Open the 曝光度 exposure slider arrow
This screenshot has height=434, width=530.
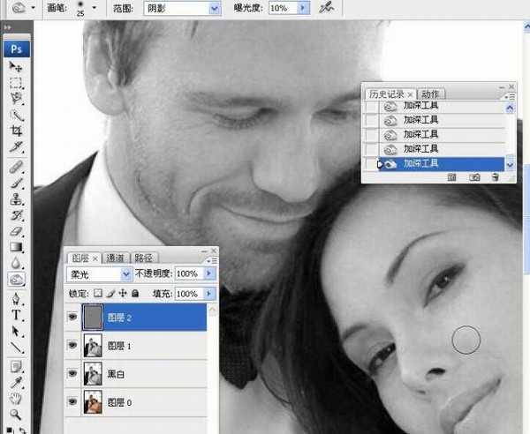pos(303,8)
